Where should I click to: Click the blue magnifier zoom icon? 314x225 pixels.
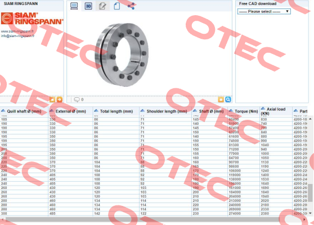click(x=228, y=100)
